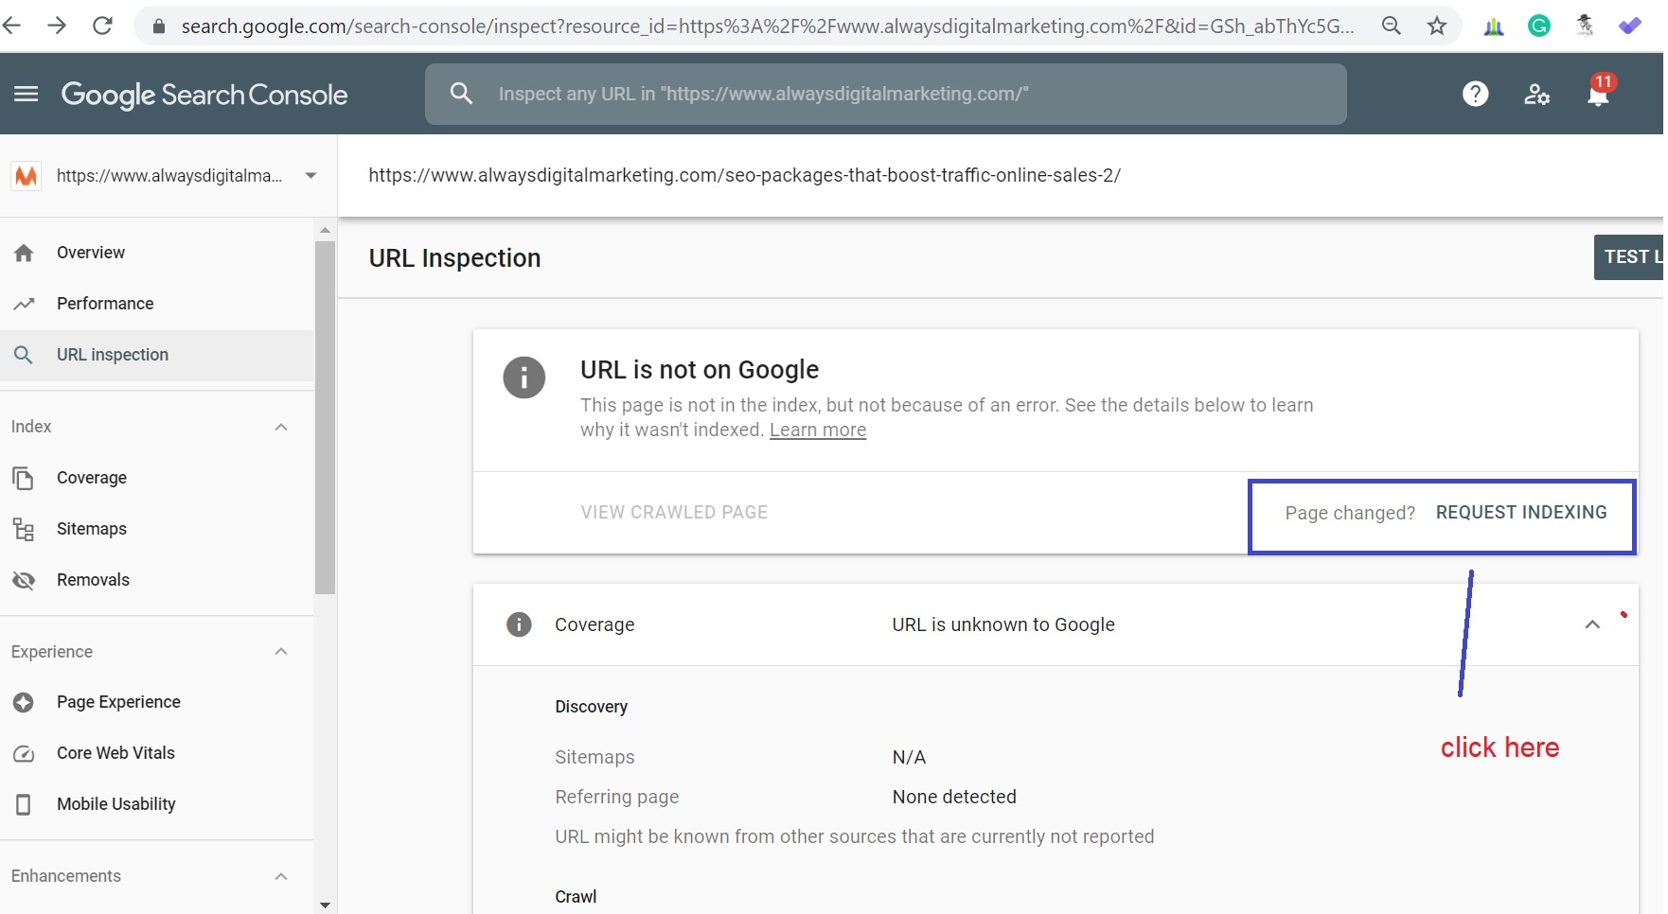The width and height of the screenshot is (1668, 914).
Task: Click the figure-shaped extension icon
Action: point(1585,25)
